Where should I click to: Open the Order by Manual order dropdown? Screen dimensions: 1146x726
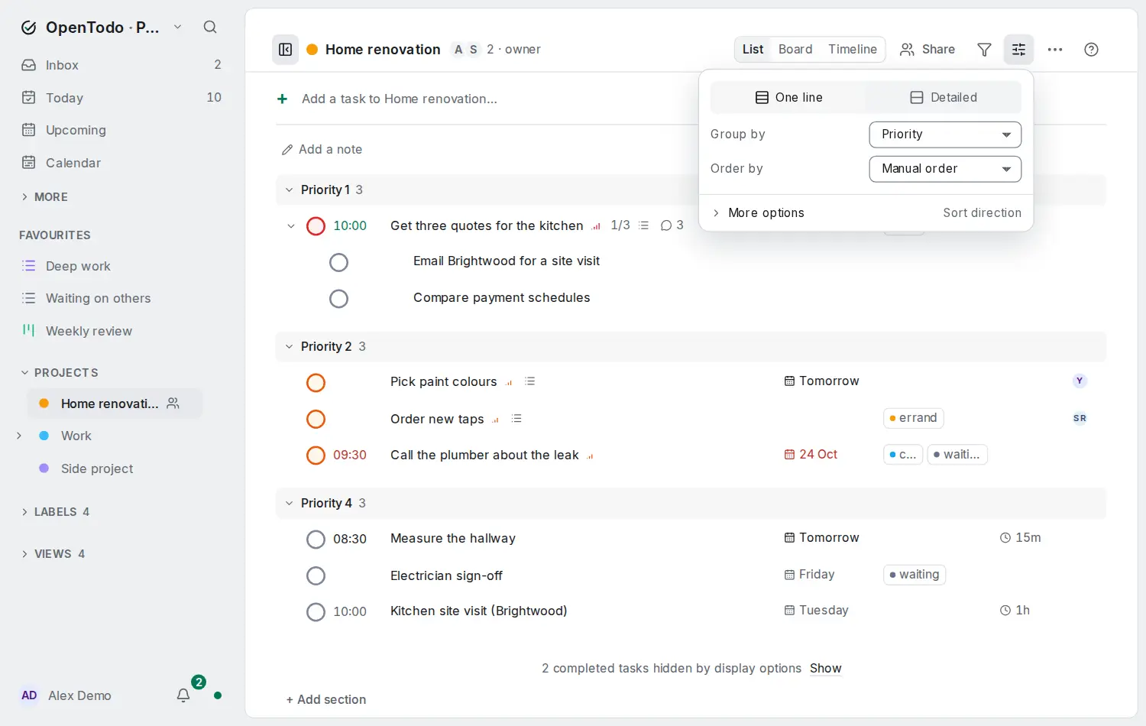point(945,169)
